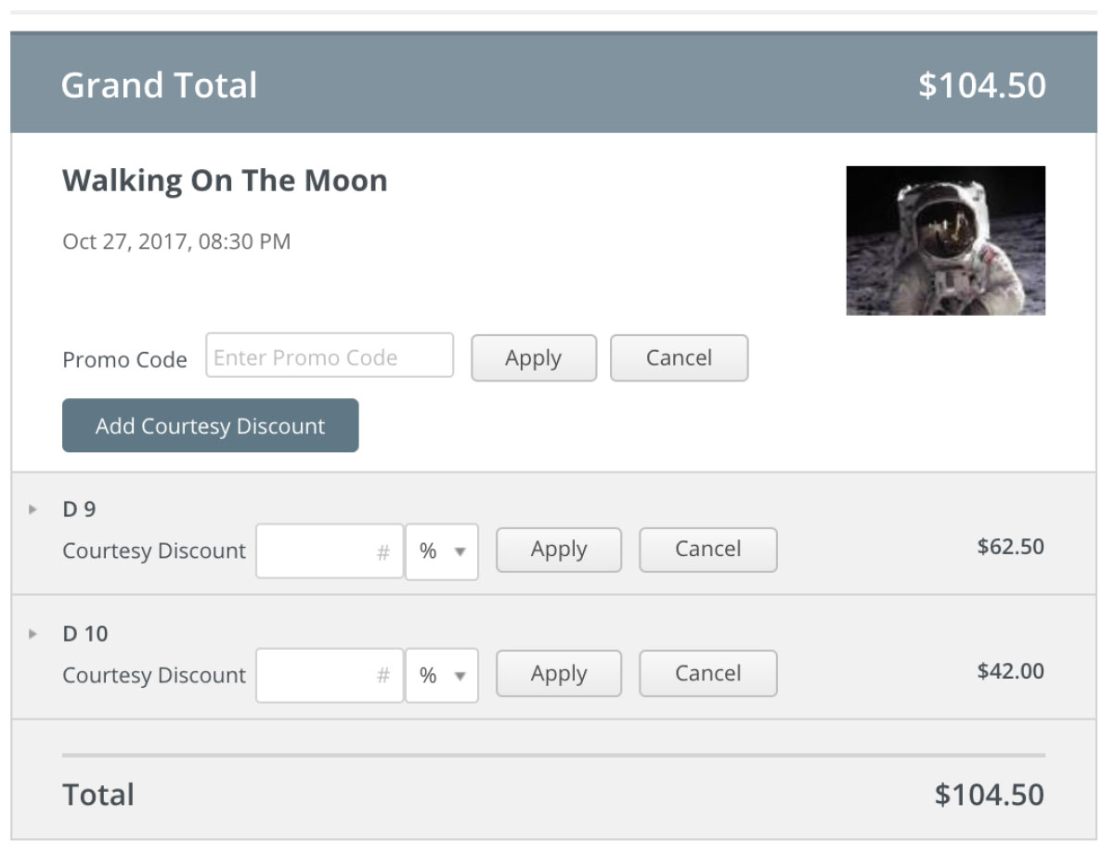The width and height of the screenshot is (1114, 855).
Task: Open the D 9 discount type dropdown
Action: (x=443, y=550)
